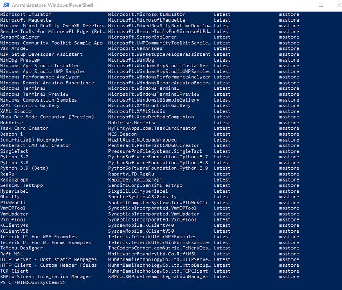The width and height of the screenshot is (342, 290).
Task: Click the 'Raft WSL' name
Action: pyautogui.click(x=12, y=254)
